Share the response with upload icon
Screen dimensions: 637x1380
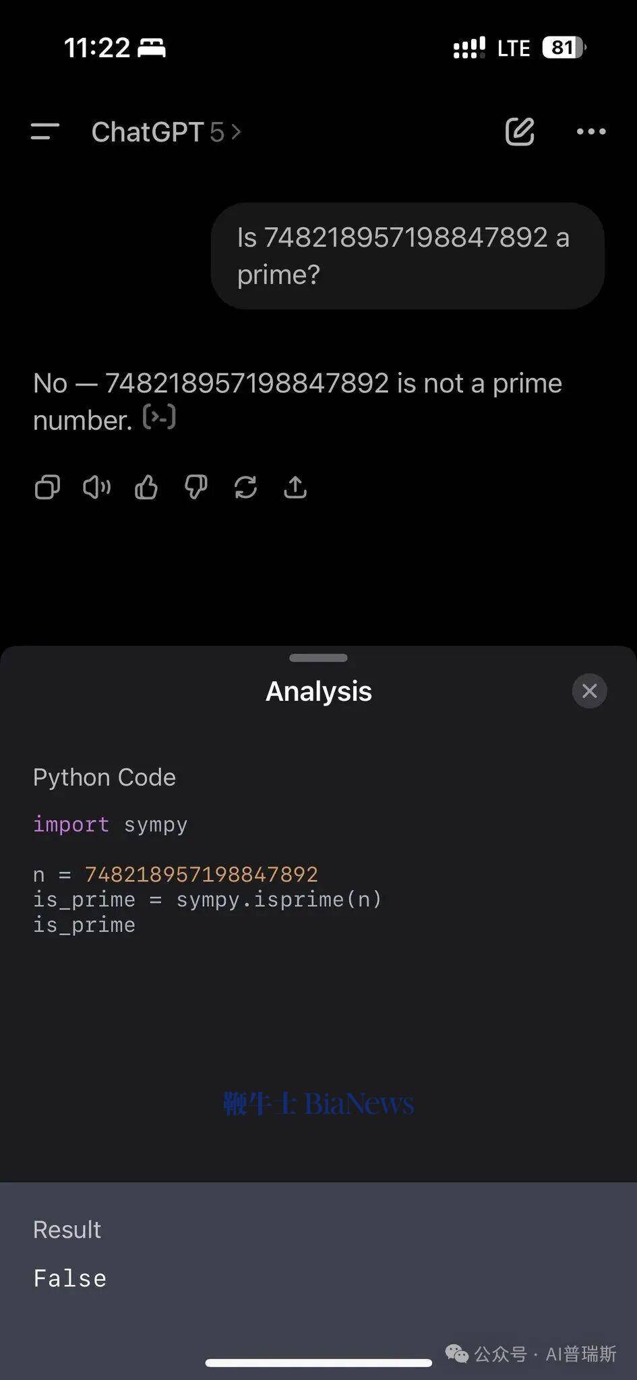click(x=295, y=487)
